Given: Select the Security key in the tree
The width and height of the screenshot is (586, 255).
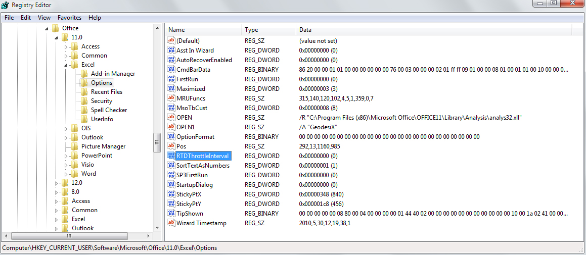Looking at the screenshot, I should tap(101, 101).
